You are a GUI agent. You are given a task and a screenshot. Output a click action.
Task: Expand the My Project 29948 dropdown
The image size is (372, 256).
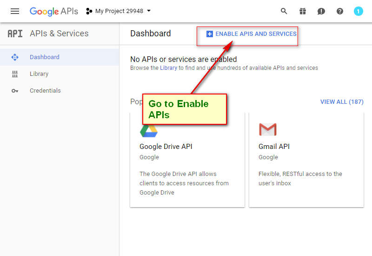coord(119,11)
